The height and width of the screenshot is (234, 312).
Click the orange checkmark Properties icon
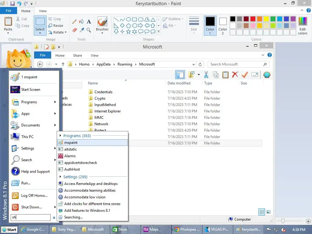[245, 75]
